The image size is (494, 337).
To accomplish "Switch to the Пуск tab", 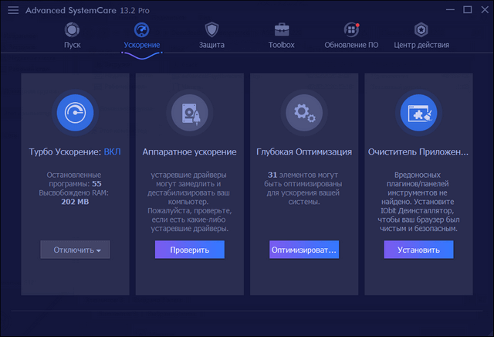I will (73, 45).
